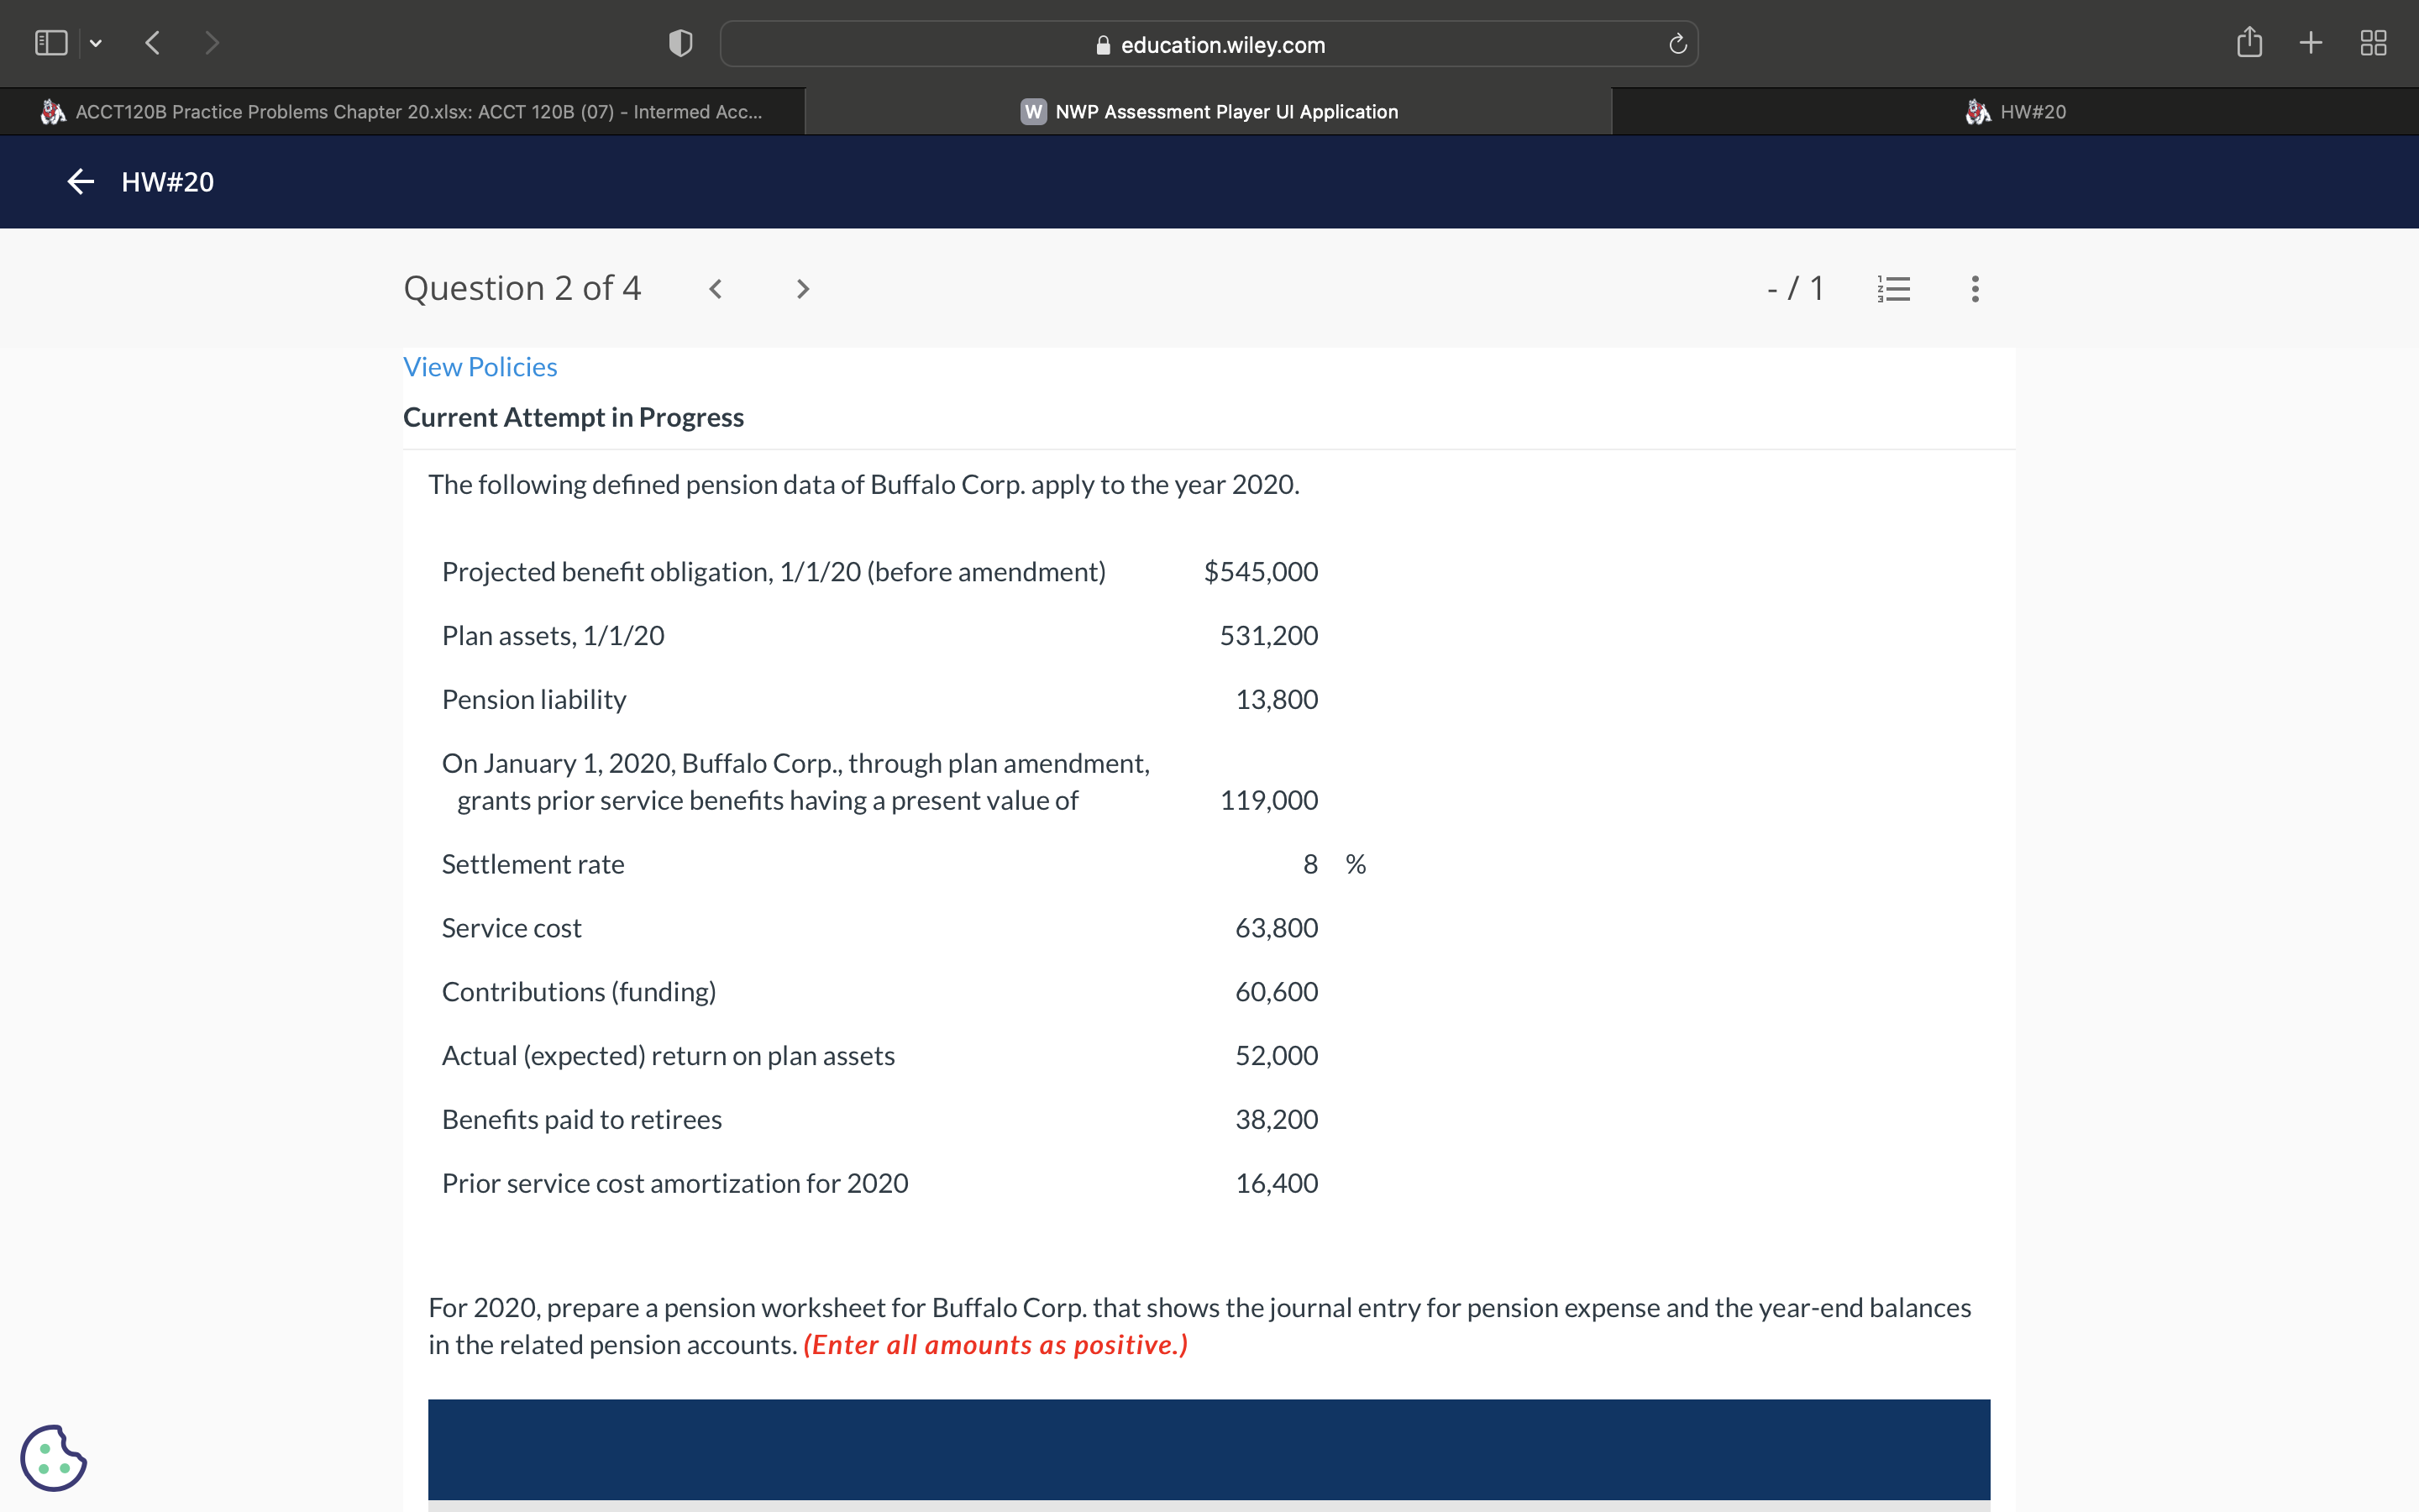Click the browser forward arrow
Viewport: 2419px width, 1512px height.
211,43
